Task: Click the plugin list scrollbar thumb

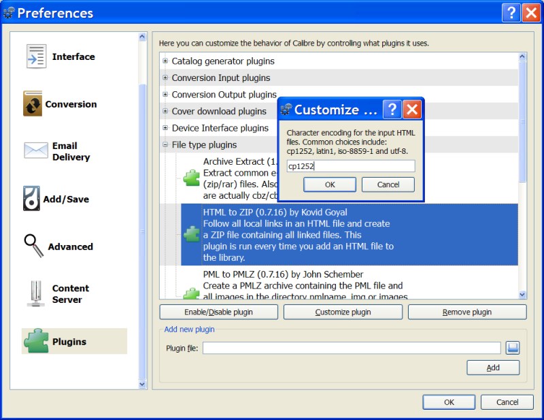Action: pos(522,121)
